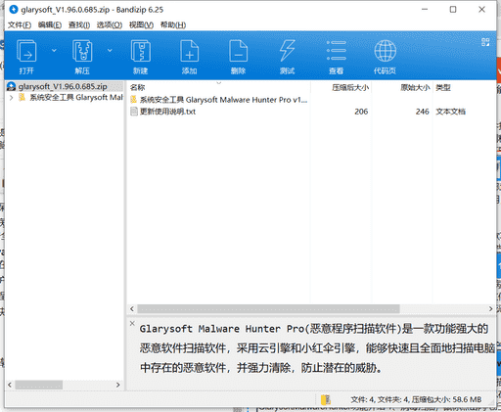The height and width of the screenshot is (412, 501).
Task: Expand the Open button dropdown arrow
Action: pyautogui.click(x=54, y=50)
